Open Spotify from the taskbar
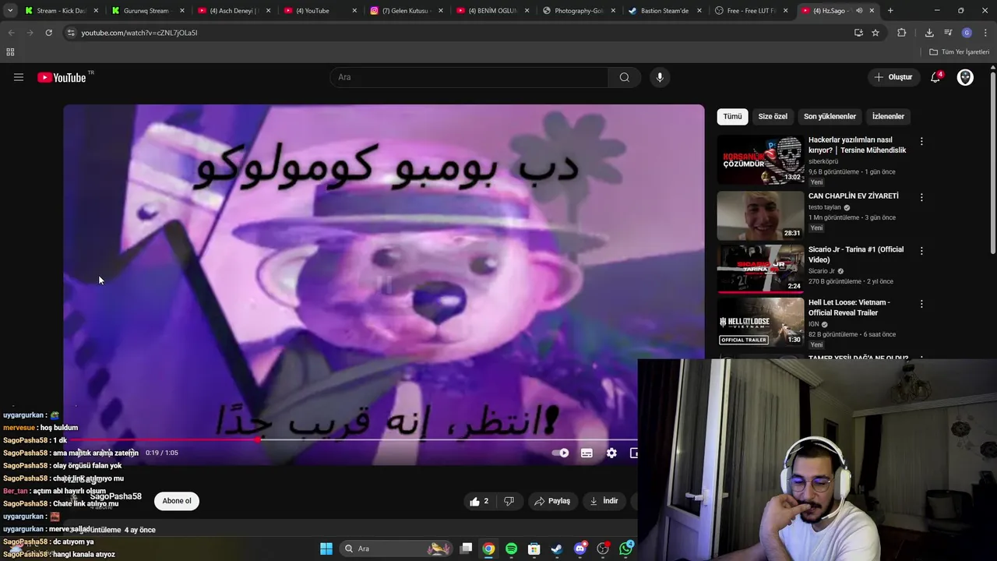Screen dimensions: 997x561 click(511, 549)
